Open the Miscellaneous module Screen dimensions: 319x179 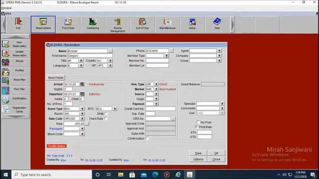(167, 24)
